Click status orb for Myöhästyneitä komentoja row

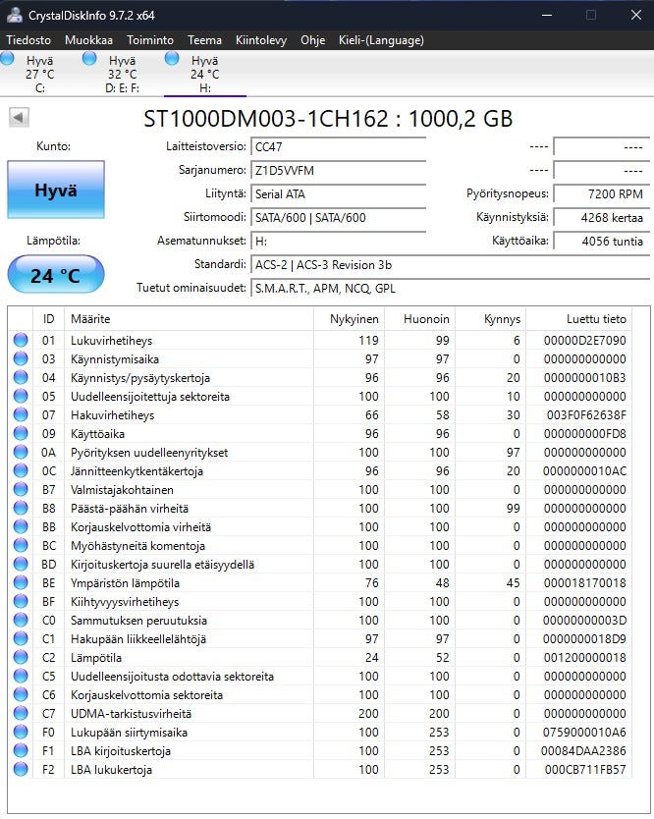point(21,545)
